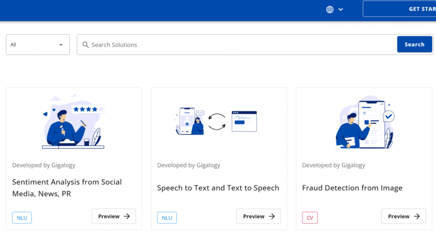Expand the language chevron dropdown
The image size is (436, 245).
[x=341, y=9]
